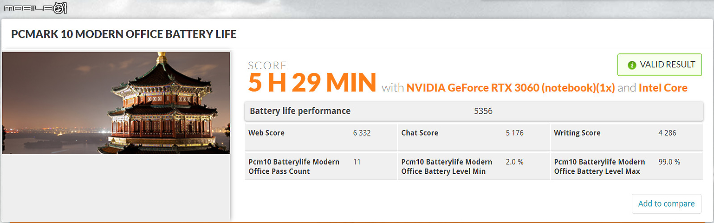The image size is (714, 223).
Task: Click the Web Score value 6 332
Action: 362,133
